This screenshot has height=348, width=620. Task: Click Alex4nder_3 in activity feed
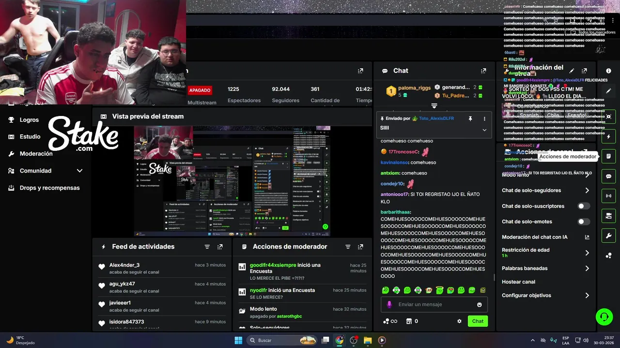point(124,265)
